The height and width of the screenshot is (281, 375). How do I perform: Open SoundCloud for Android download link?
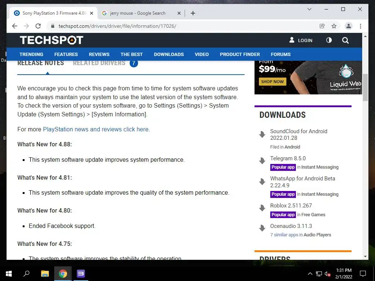click(298, 135)
